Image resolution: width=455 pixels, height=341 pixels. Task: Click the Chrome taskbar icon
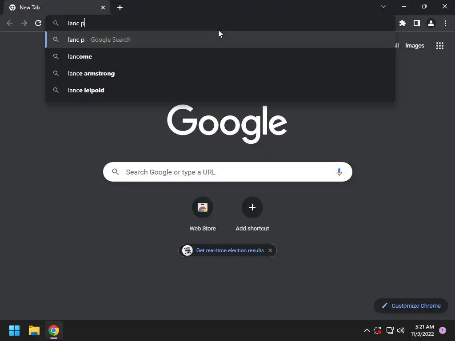pos(54,330)
